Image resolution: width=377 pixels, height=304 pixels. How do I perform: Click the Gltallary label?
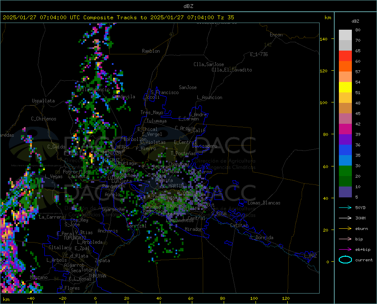(60, 248)
